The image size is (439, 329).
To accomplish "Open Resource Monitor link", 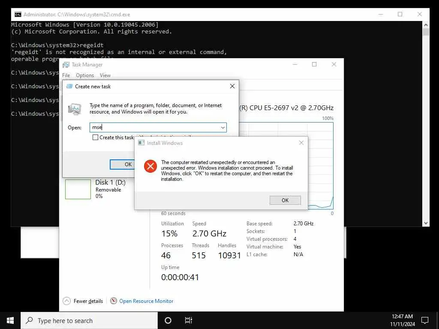I will [x=146, y=301].
